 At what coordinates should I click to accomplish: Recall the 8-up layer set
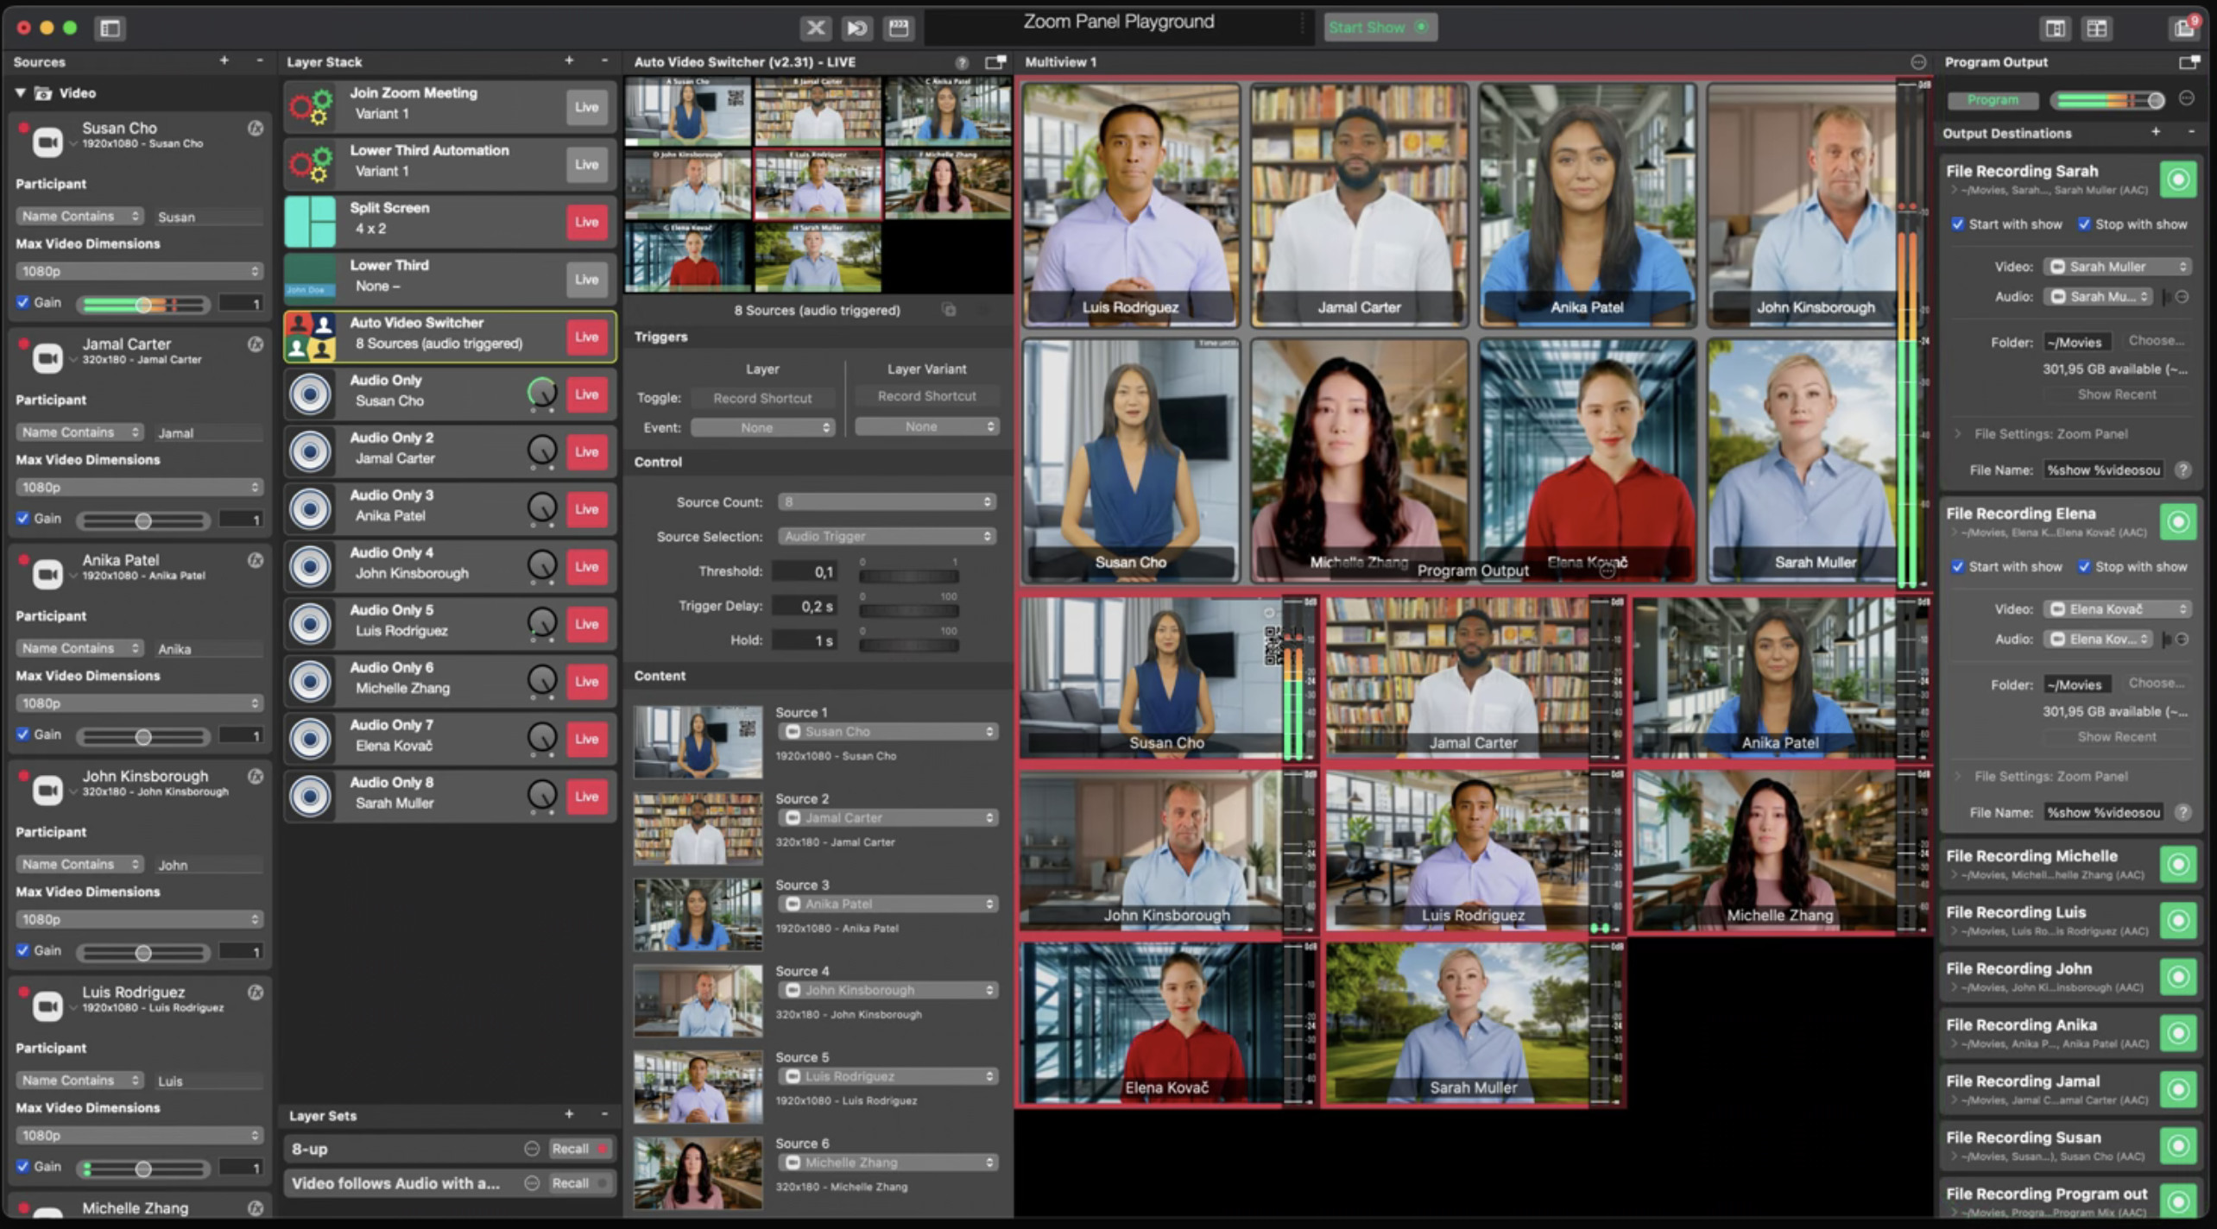[x=579, y=1149]
